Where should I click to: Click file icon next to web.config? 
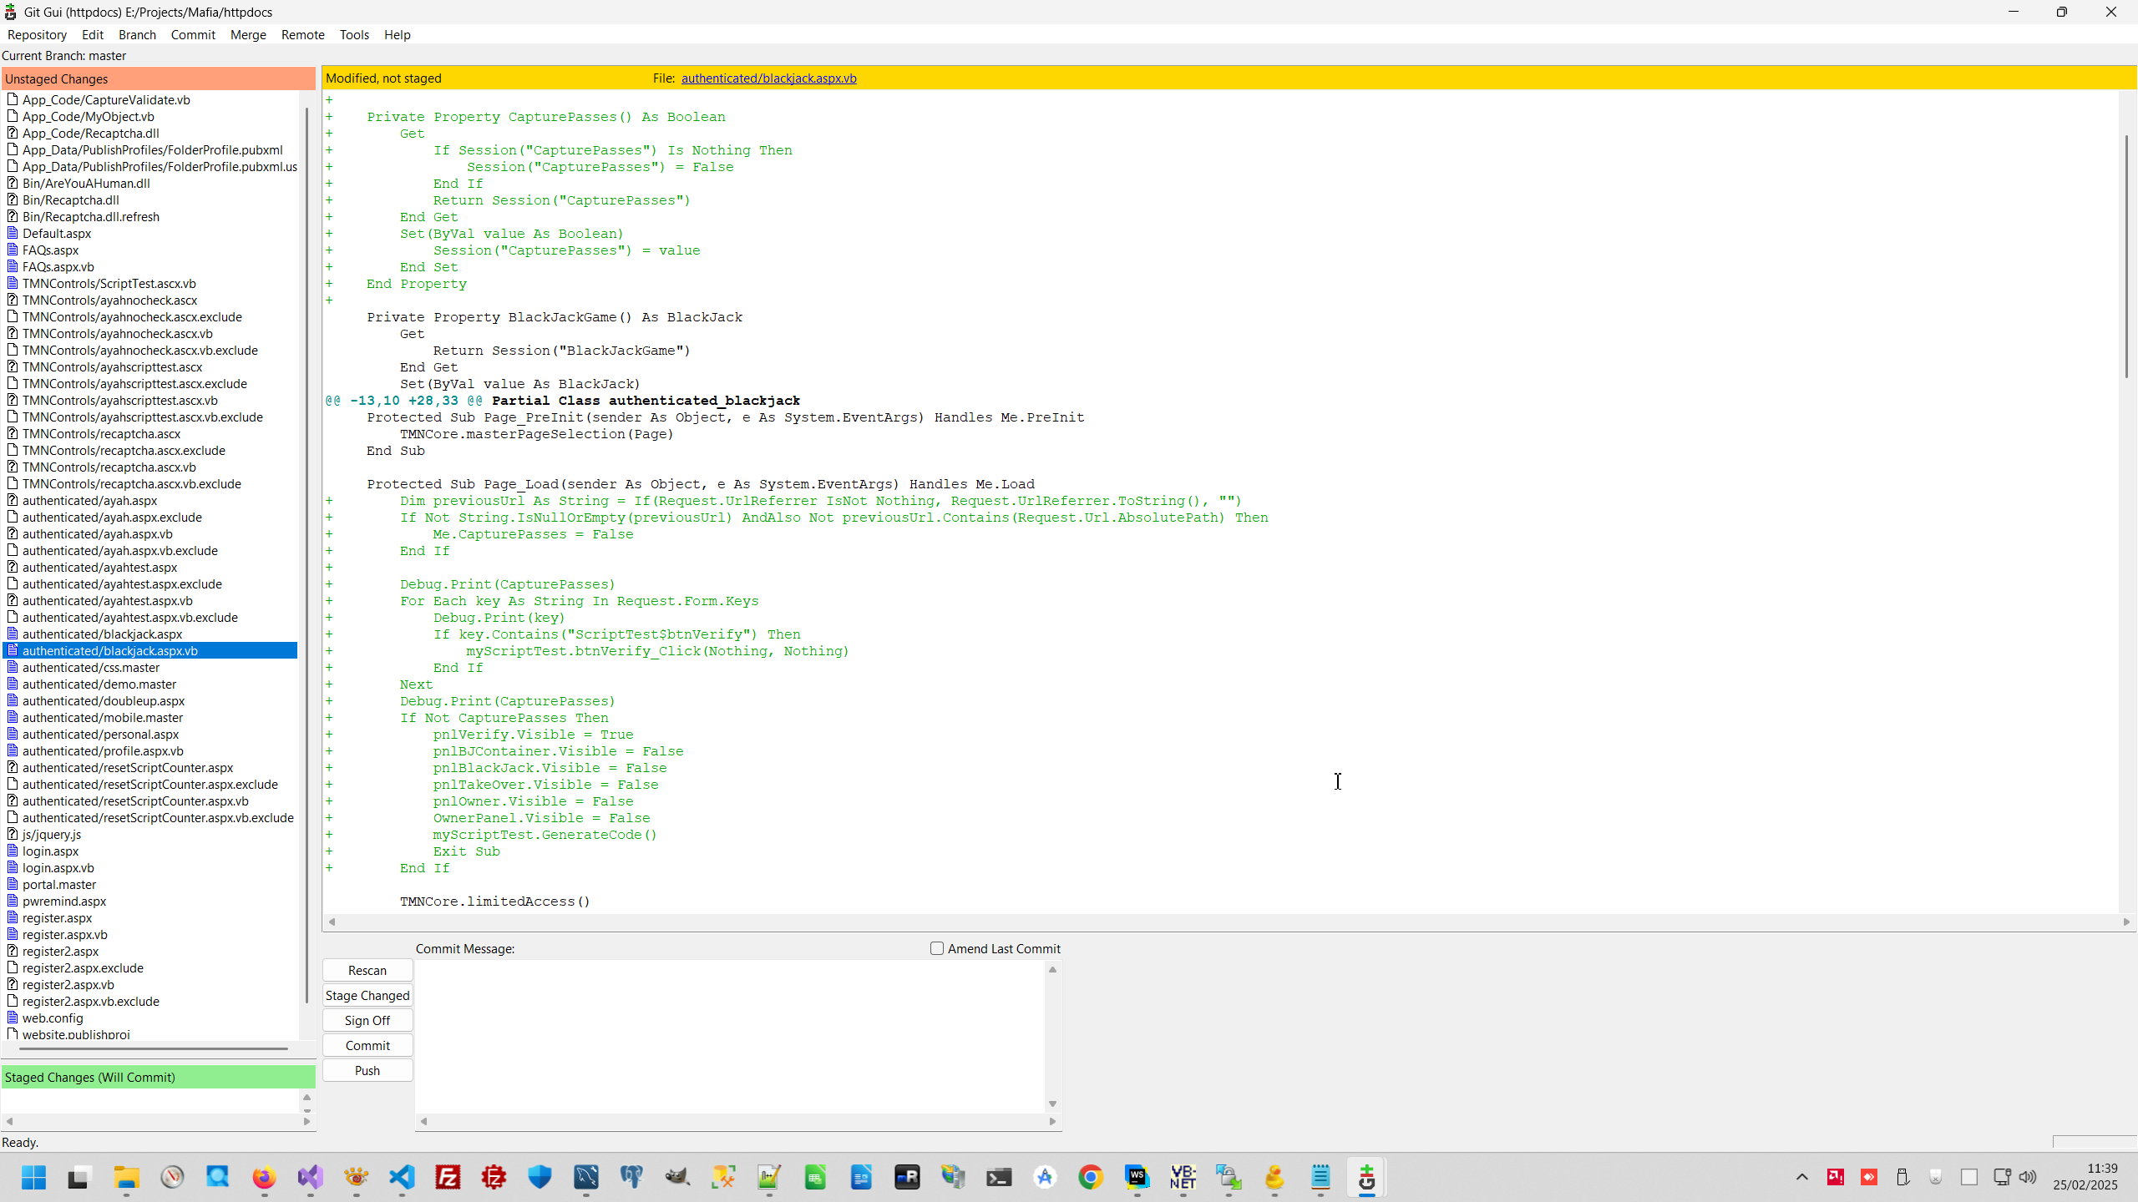coord(13,1018)
